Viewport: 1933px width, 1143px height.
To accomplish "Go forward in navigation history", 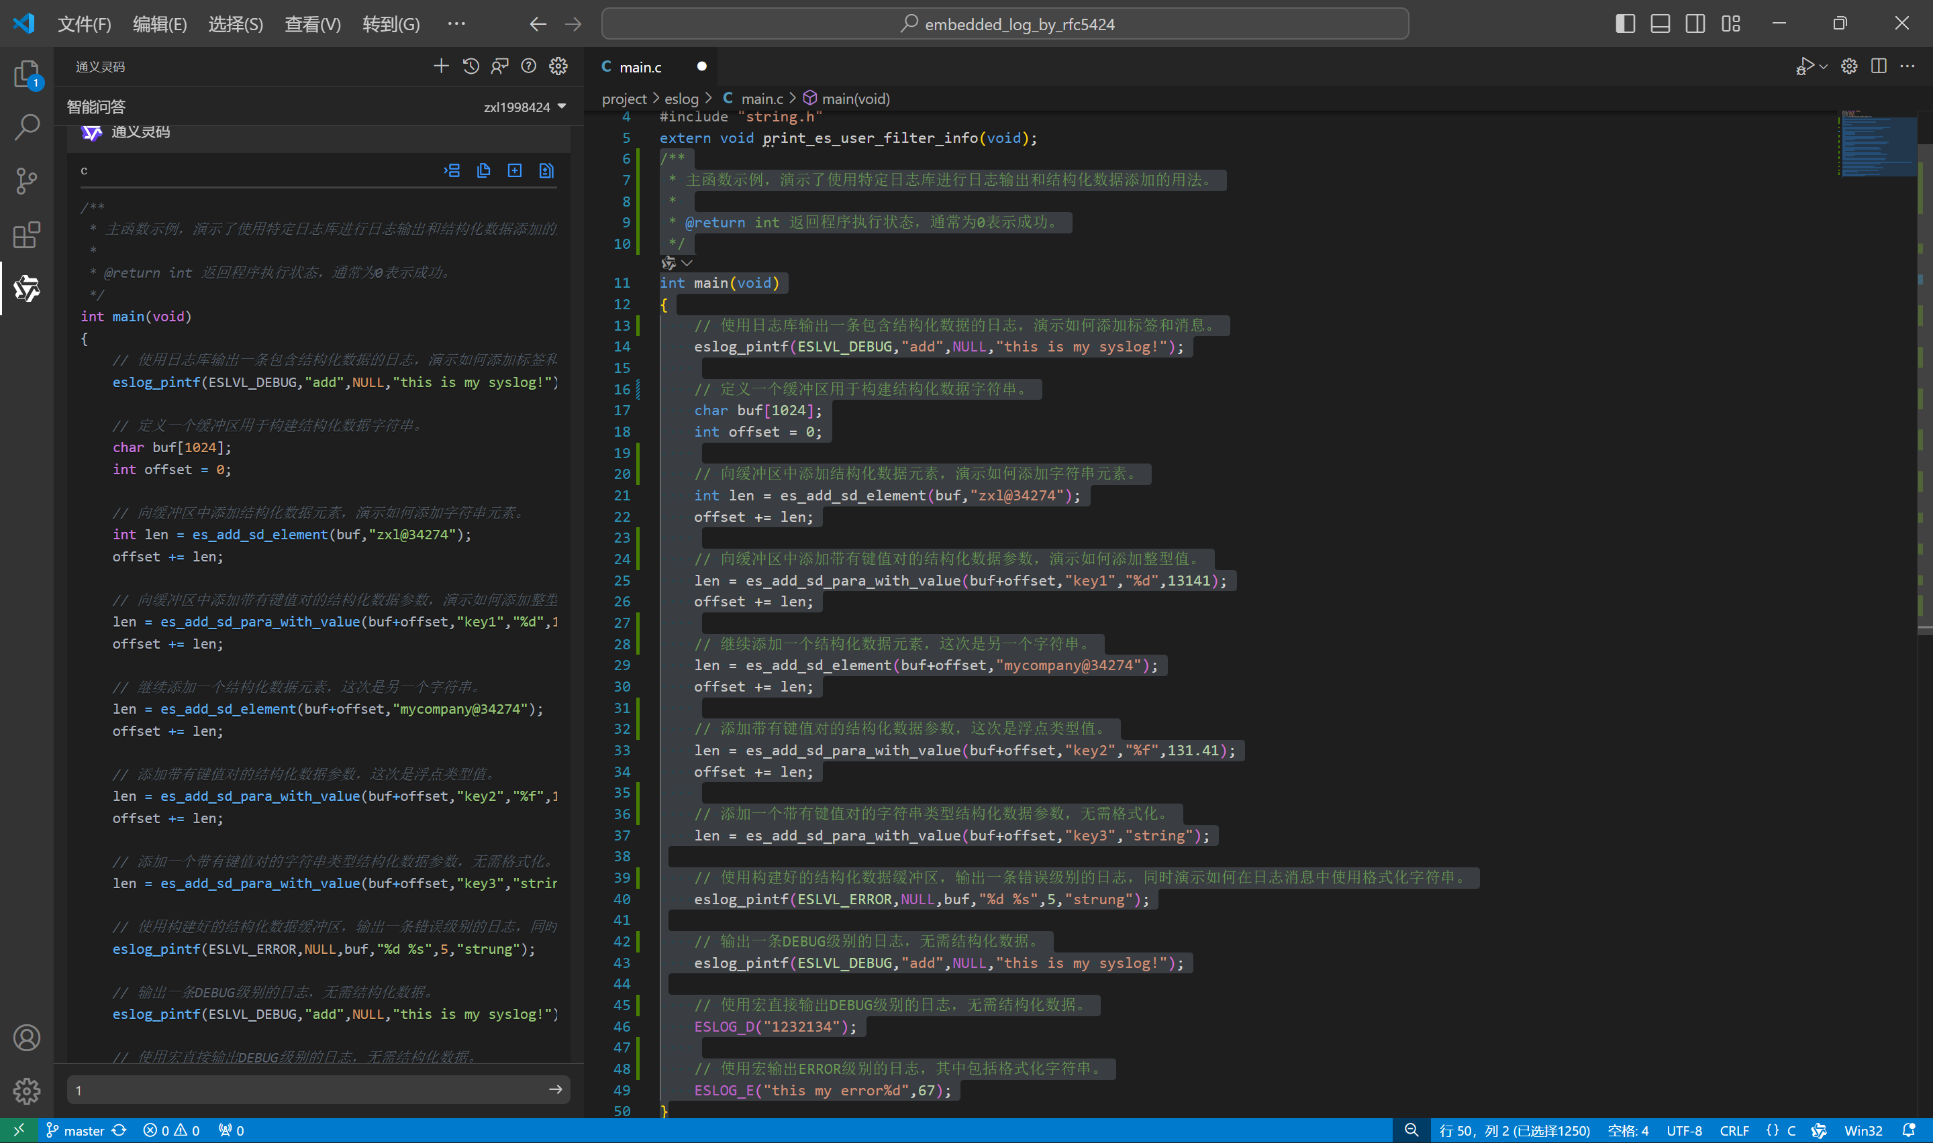I will pos(573,24).
